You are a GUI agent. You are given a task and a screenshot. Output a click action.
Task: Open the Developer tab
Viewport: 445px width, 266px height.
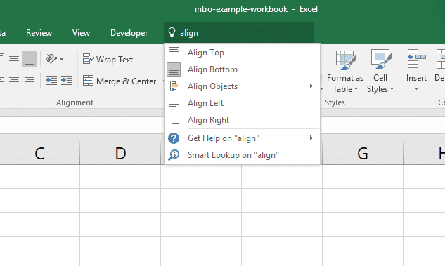(x=129, y=33)
